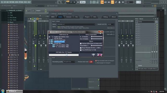167x93 pixels.
Task: Open the TOOLS menu
Action: tap(25, 2)
